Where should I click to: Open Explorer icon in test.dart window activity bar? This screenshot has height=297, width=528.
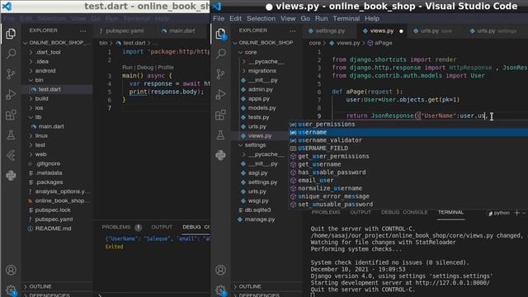[x=11, y=34]
